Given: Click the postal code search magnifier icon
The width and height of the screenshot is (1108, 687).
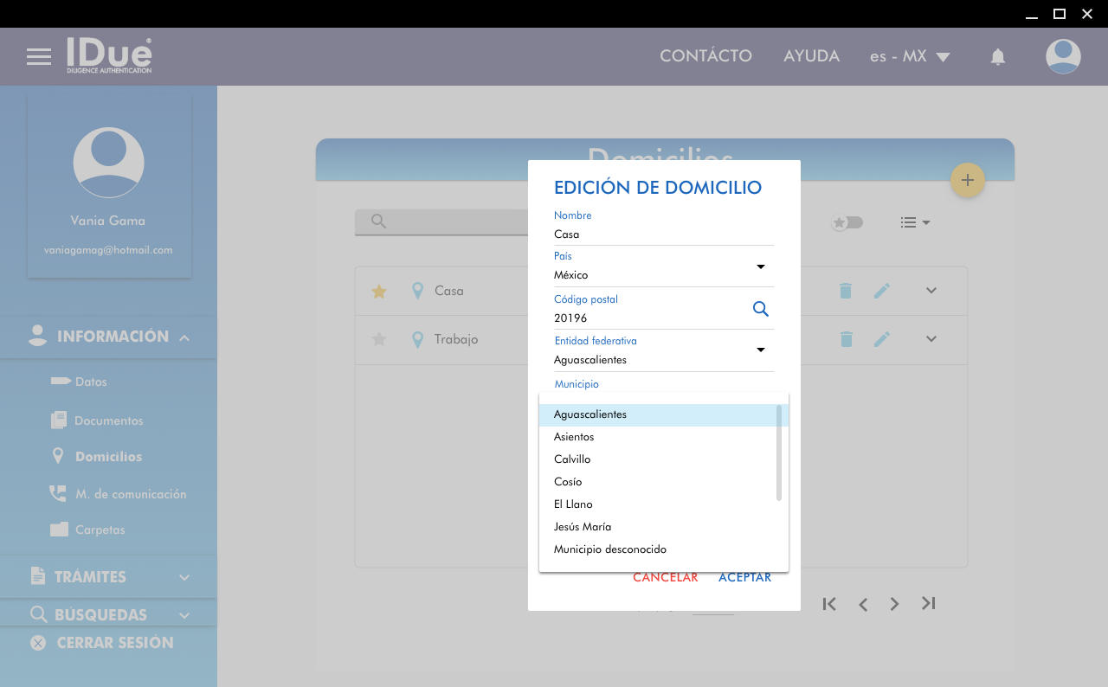Looking at the screenshot, I should pyautogui.click(x=760, y=309).
